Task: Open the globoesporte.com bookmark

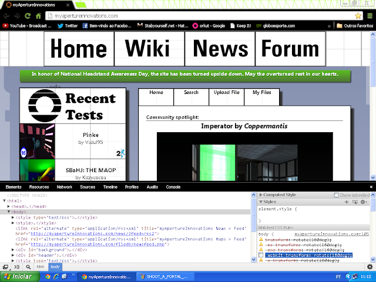Action: point(276,26)
